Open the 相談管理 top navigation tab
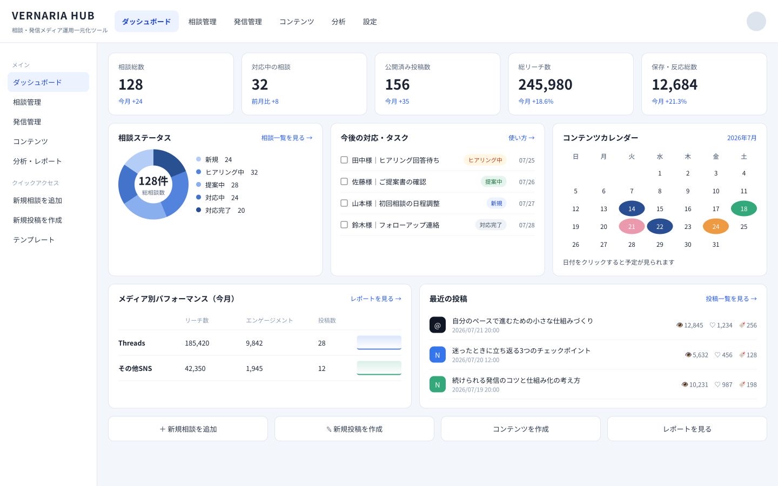Viewport: 778px width, 486px height. (x=203, y=22)
